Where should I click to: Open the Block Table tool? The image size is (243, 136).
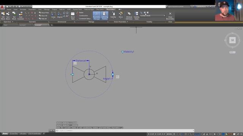pos(73,16)
